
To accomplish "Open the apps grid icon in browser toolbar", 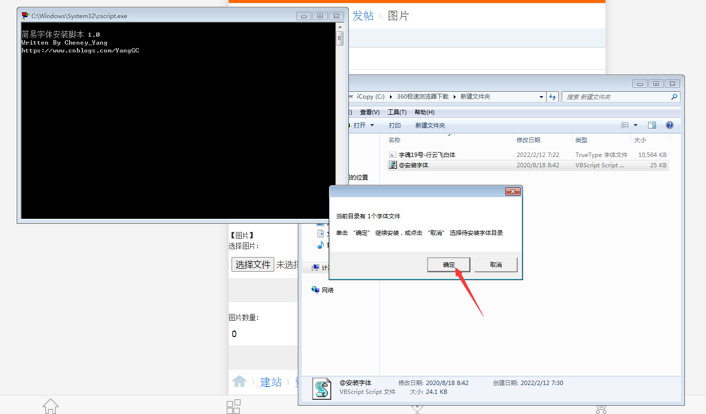I will [x=234, y=406].
